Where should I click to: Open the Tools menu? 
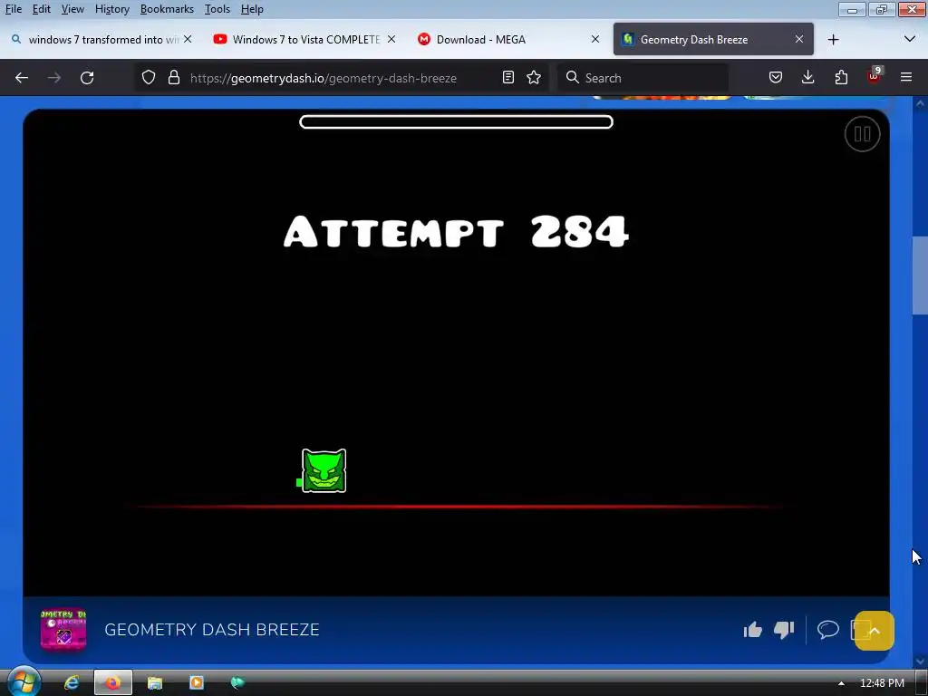click(x=217, y=9)
